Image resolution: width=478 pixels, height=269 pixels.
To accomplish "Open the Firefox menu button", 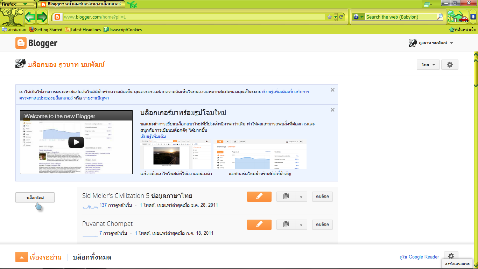I will 18,4.
